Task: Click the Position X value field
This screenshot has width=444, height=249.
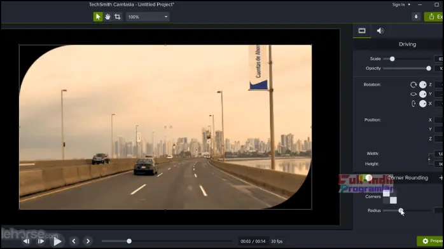Action: coord(439,120)
